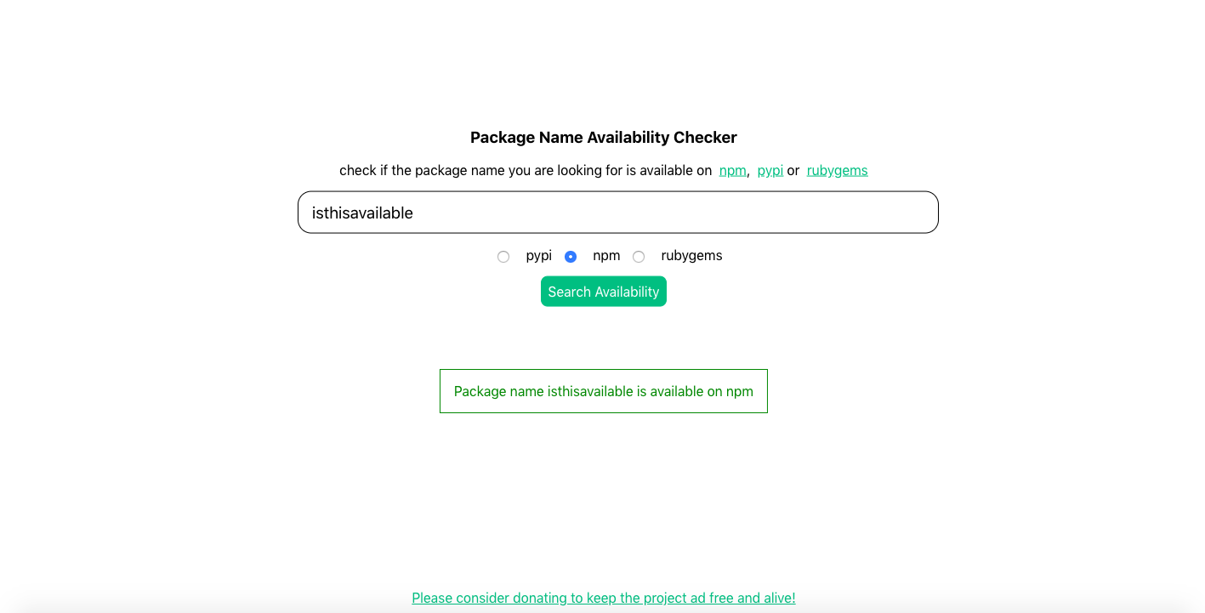The width and height of the screenshot is (1205, 613).
Task: Click inside the package name input field
Action: 618,212
